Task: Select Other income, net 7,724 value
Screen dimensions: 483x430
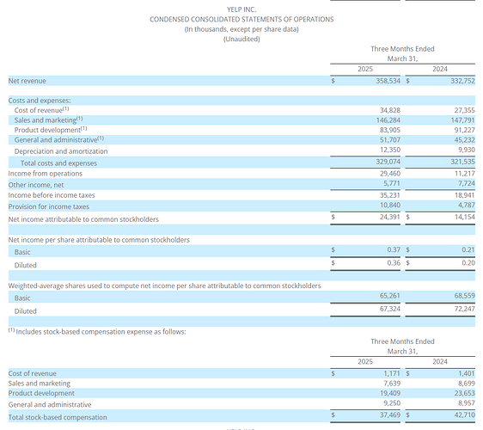Action: point(467,183)
